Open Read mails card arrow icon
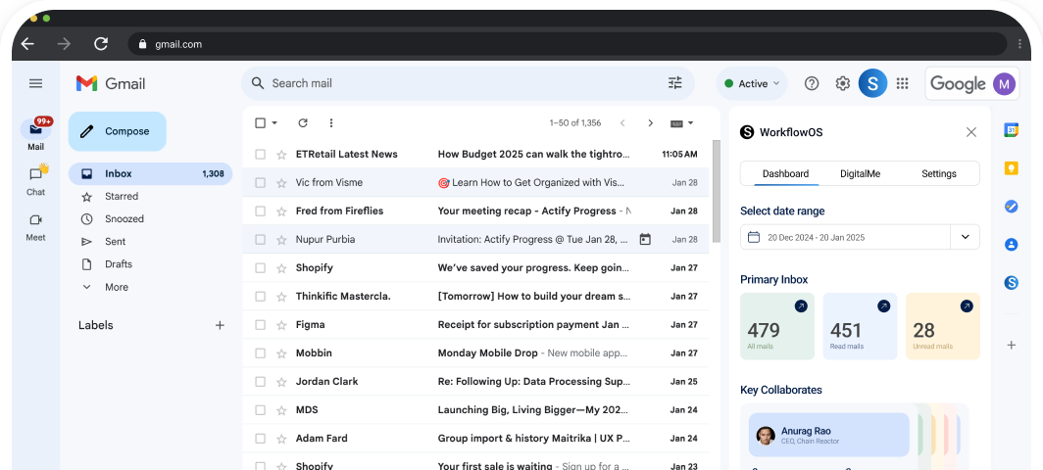The image size is (1043, 470). click(883, 305)
